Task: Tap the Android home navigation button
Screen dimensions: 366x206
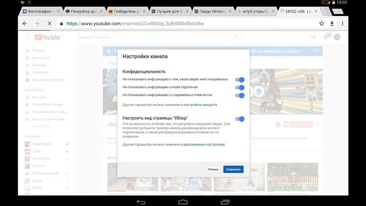Action: [183, 202]
